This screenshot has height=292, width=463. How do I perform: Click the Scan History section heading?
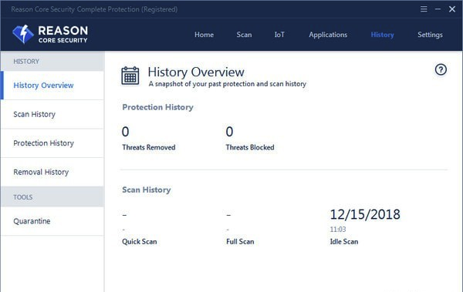point(147,190)
